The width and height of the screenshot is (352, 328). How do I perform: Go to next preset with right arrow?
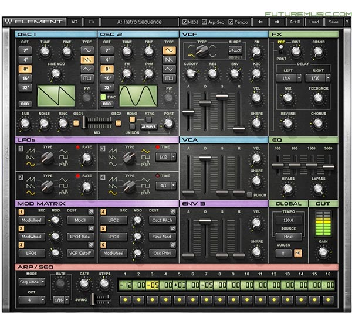click(277, 22)
